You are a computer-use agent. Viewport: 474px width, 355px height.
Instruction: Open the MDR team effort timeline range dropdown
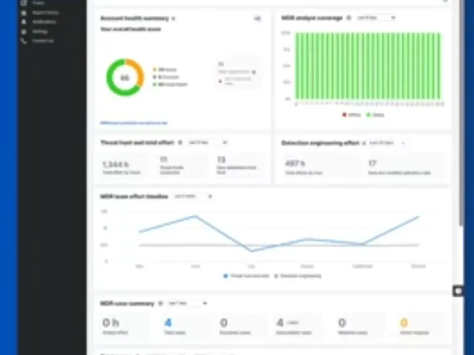pos(193,196)
